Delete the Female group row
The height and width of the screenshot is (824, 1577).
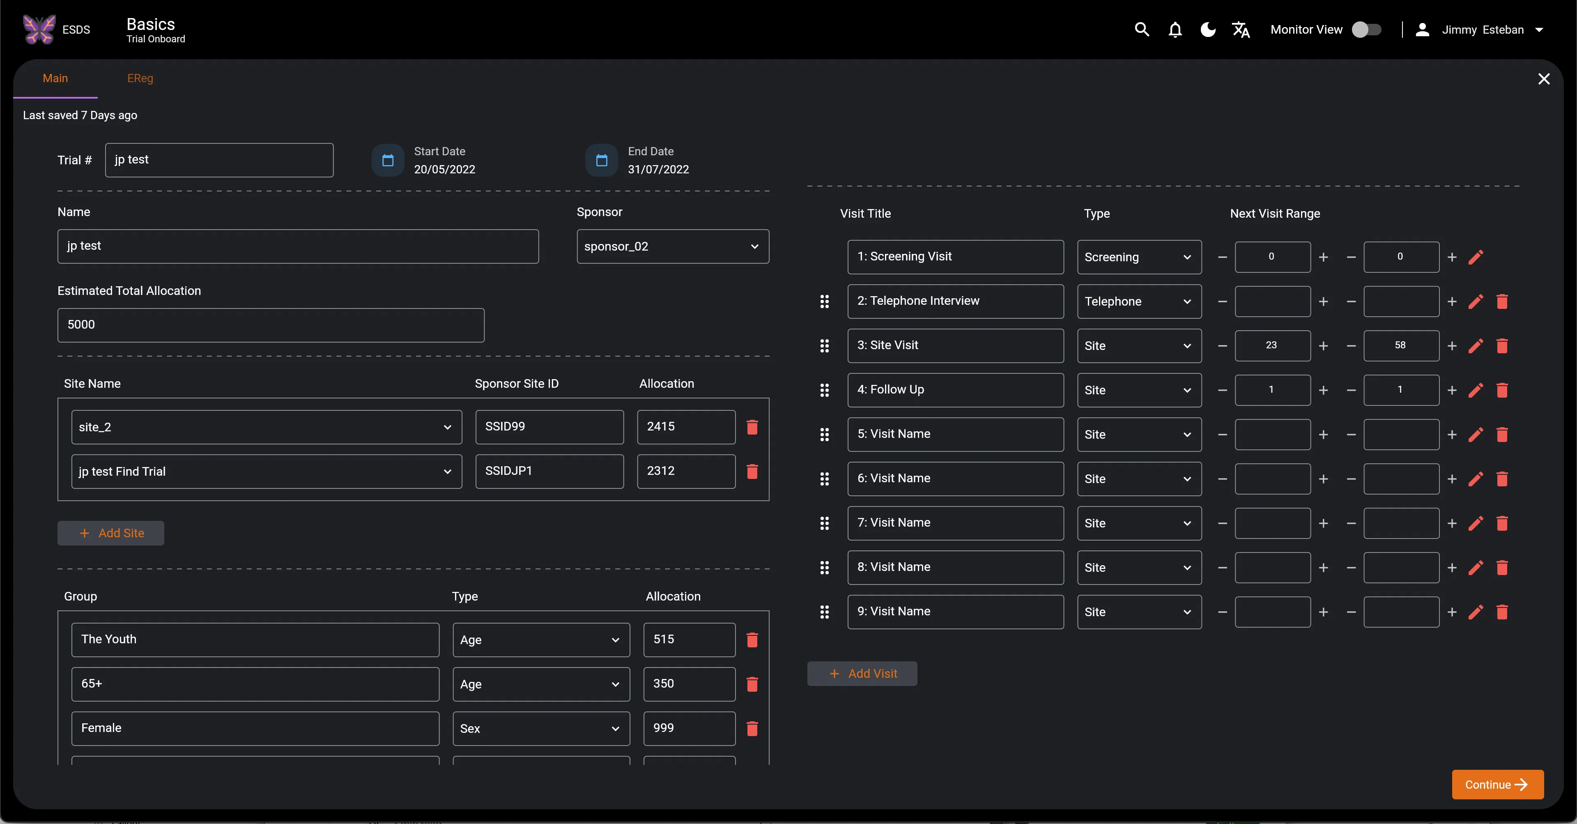tap(752, 729)
